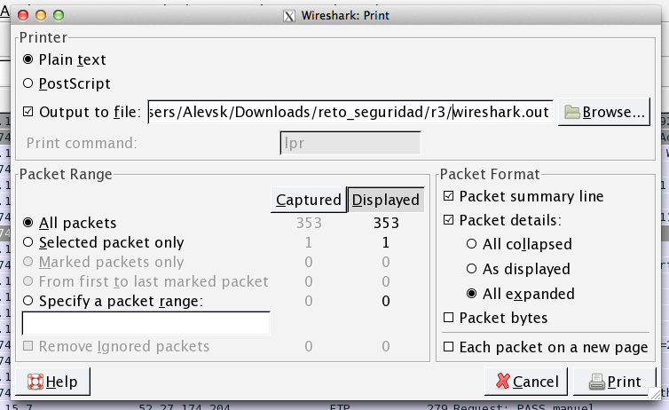Toggle Remove Ignored packets checkbox
This screenshot has height=410, width=669.
[x=28, y=346]
